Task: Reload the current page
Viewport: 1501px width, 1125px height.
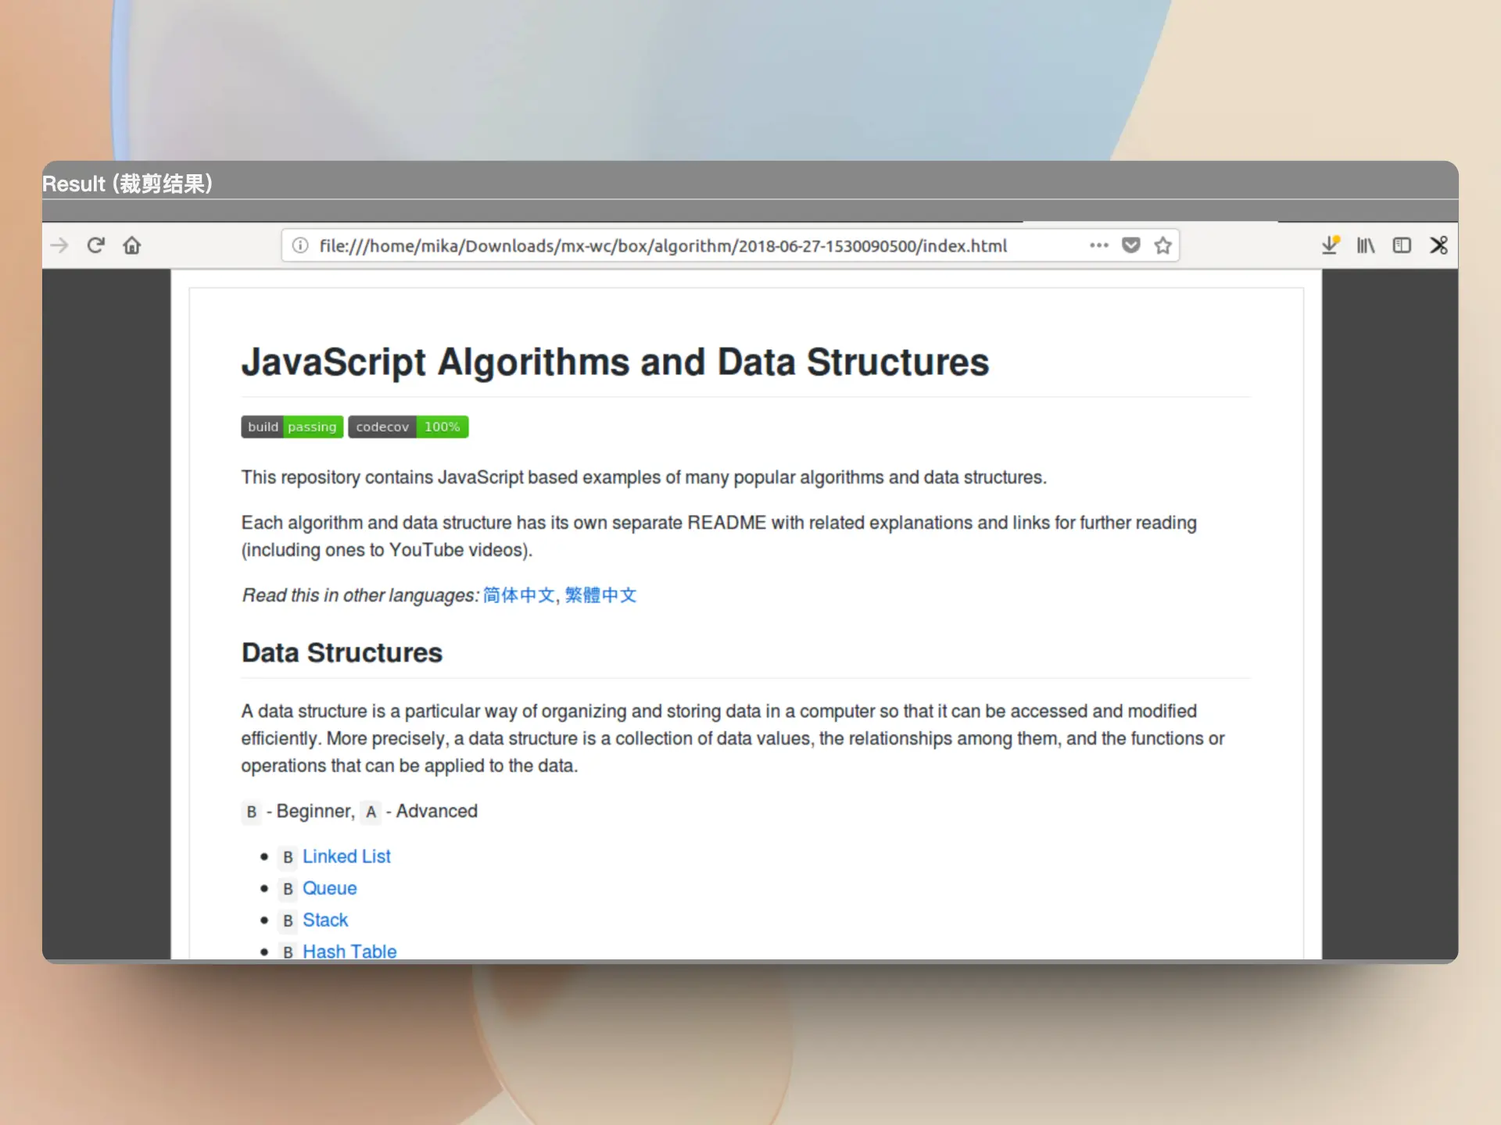Action: click(95, 245)
